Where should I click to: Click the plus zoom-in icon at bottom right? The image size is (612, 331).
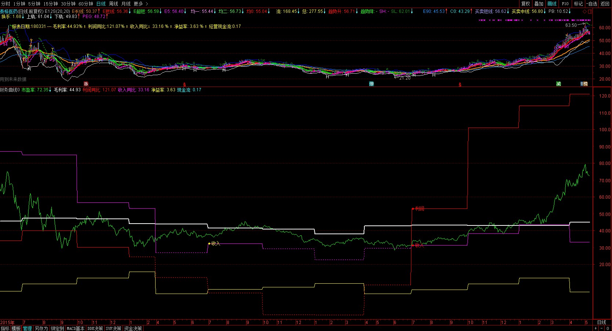click(596, 328)
